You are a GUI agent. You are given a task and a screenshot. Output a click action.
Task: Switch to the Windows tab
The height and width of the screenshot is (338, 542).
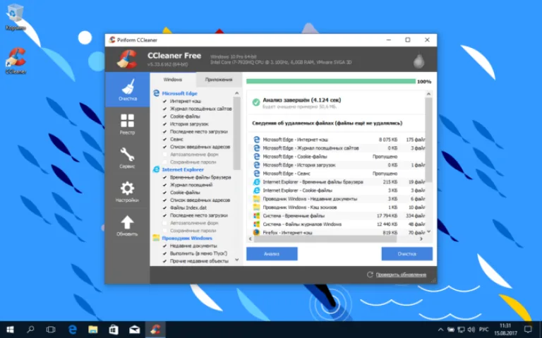tap(173, 80)
